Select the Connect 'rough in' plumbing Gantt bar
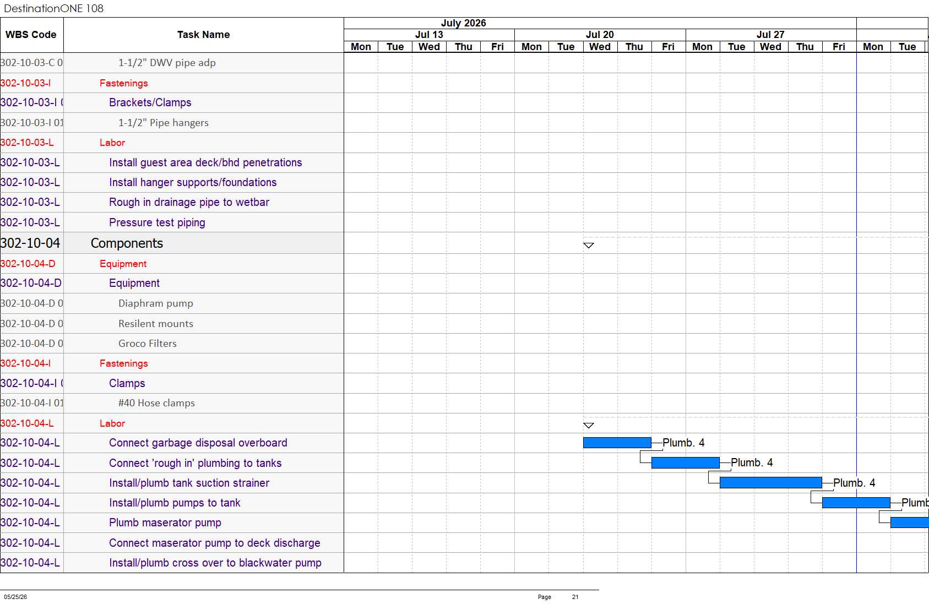The height and width of the screenshot is (604, 929). (x=686, y=462)
